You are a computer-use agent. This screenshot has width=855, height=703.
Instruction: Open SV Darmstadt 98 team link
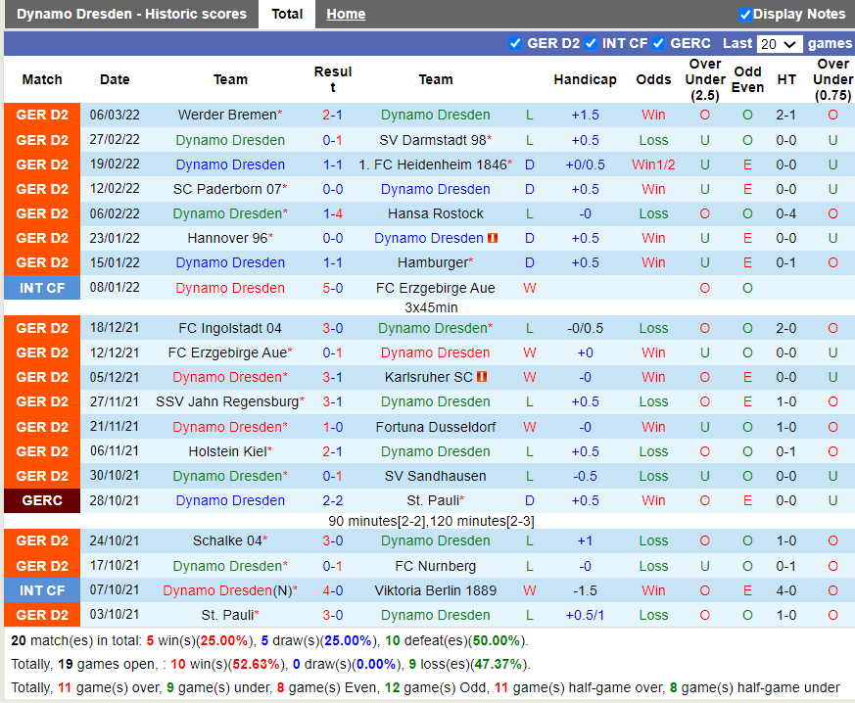(433, 140)
